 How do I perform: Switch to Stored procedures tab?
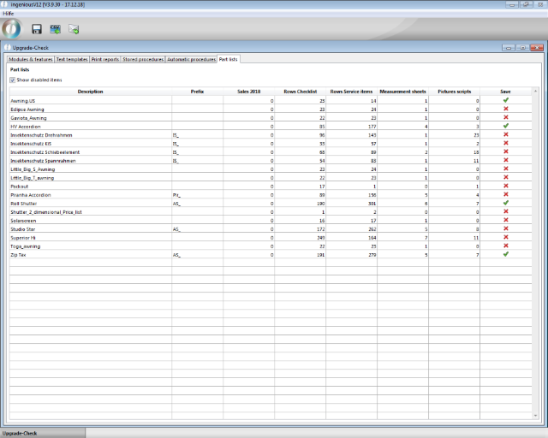pos(143,59)
